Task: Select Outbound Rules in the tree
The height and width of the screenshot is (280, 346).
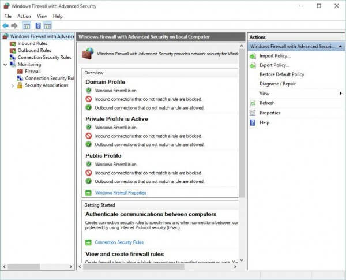Action: click(x=34, y=50)
